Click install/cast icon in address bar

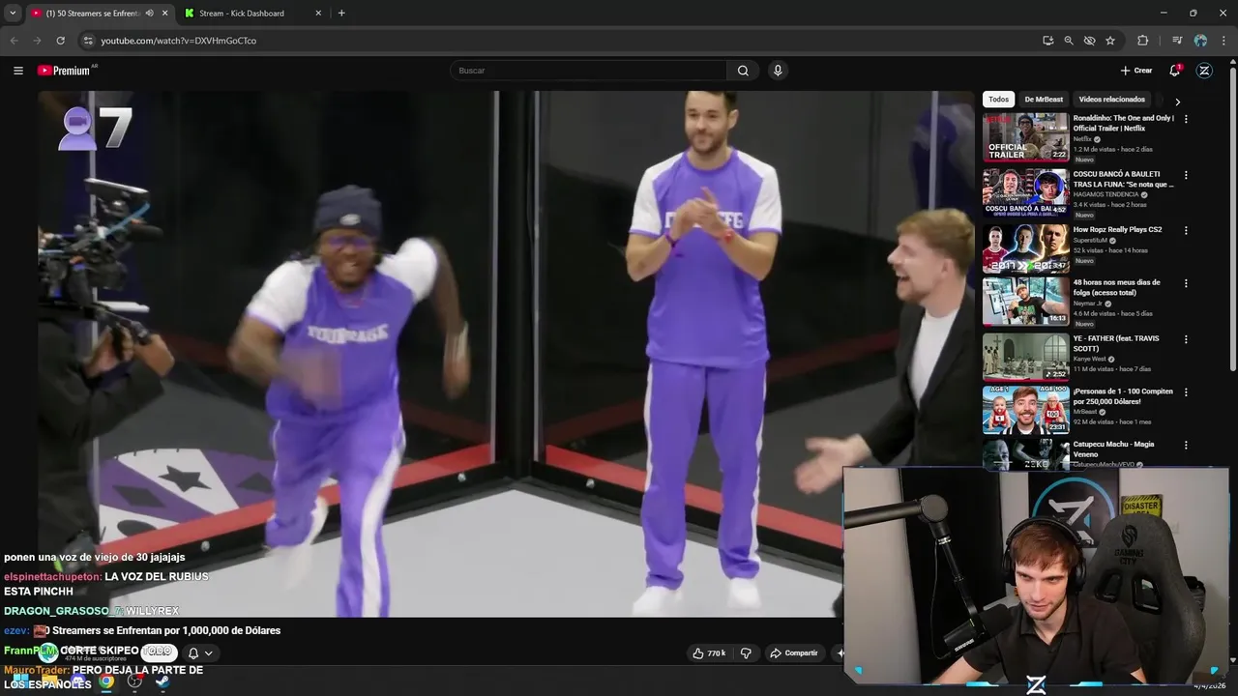1047,41
